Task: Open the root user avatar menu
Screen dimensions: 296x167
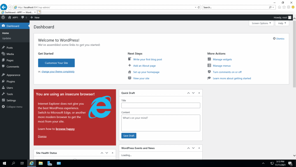Action: pos(290,17)
